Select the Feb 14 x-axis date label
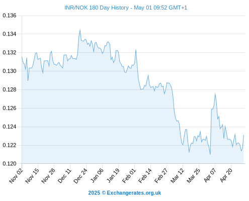The width and height of the screenshot is (249, 201). (145, 176)
